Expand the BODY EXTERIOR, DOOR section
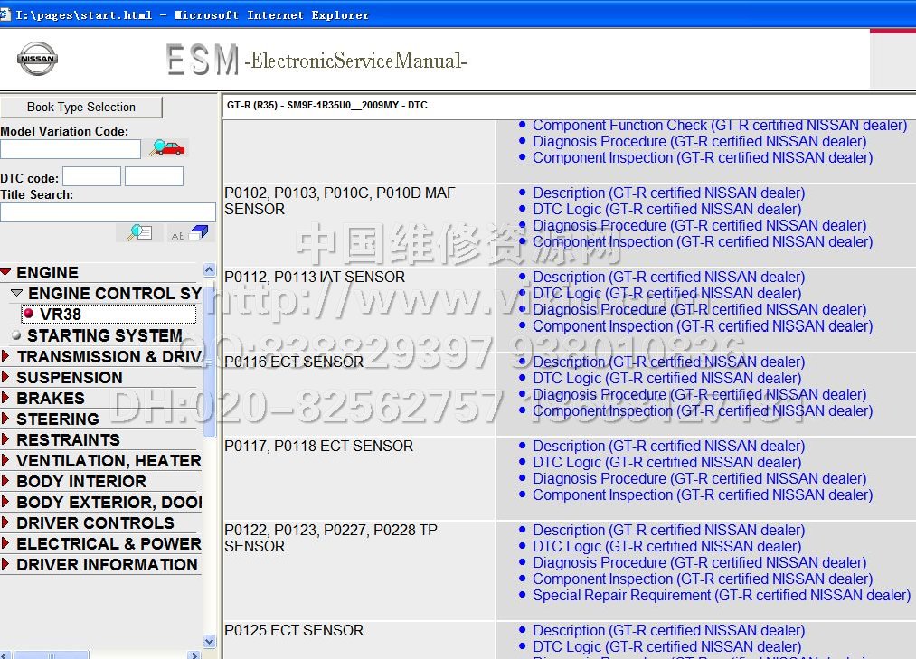 [5, 502]
